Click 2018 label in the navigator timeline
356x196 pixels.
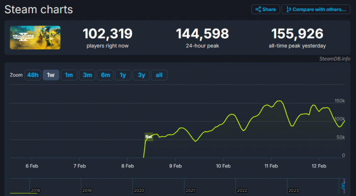click(x=35, y=190)
